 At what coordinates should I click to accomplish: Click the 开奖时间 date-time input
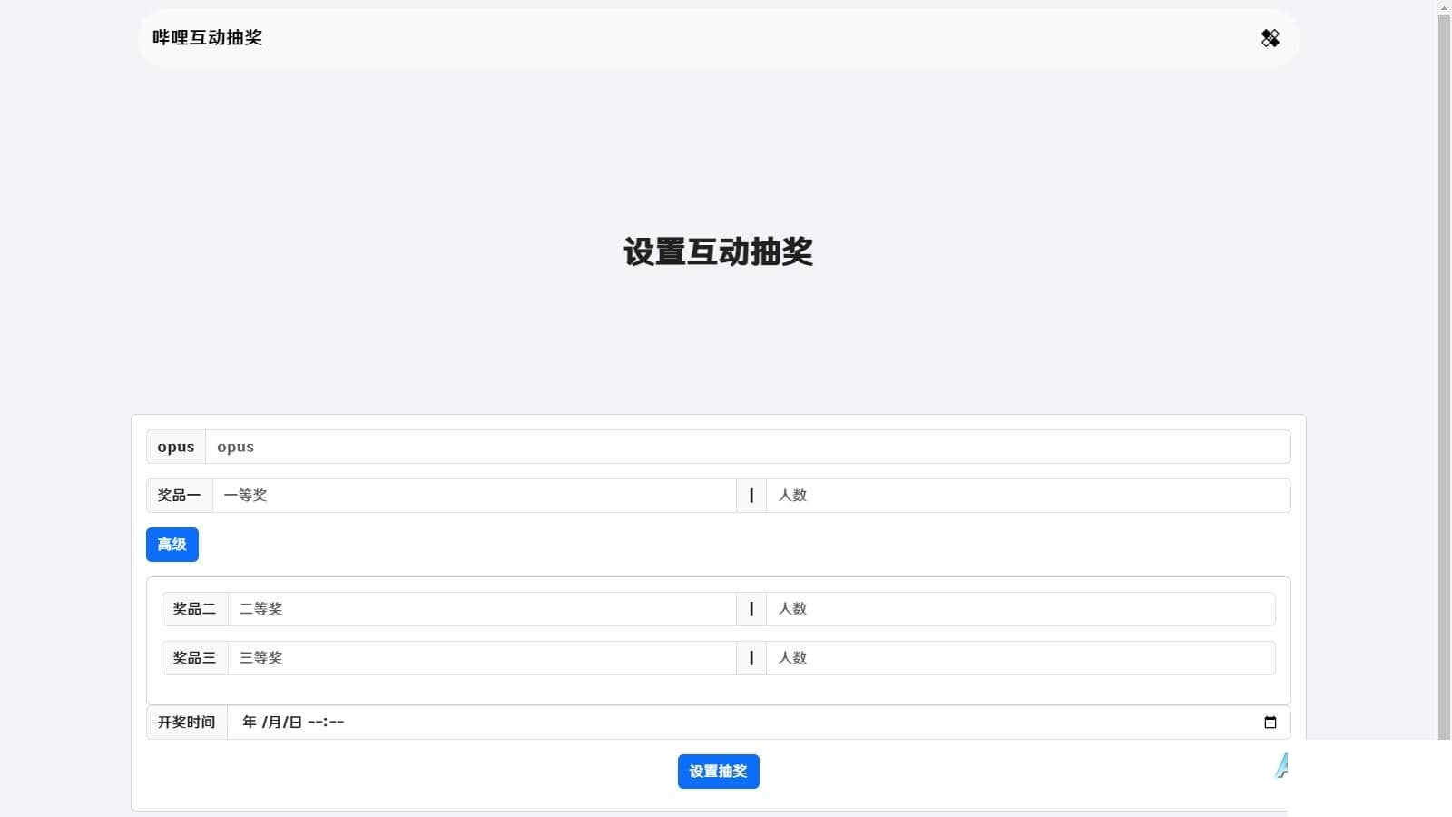(x=759, y=723)
